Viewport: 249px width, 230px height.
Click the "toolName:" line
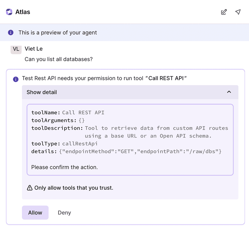pyautogui.click(x=68, y=112)
